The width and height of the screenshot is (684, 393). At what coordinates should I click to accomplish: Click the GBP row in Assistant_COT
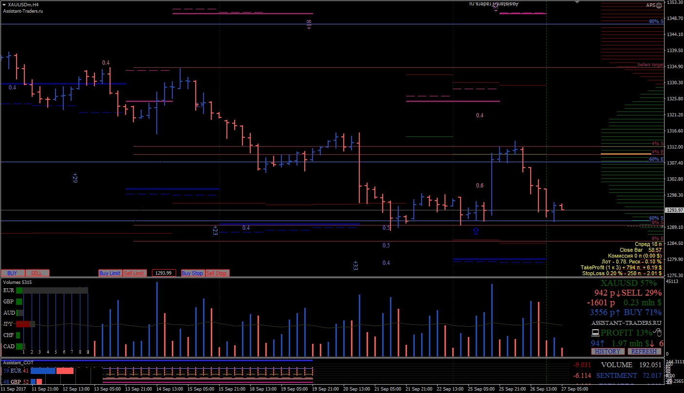tap(23, 382)
